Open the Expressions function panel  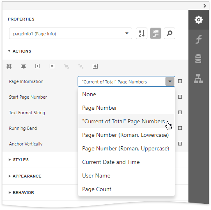click(x=199, y=39)
